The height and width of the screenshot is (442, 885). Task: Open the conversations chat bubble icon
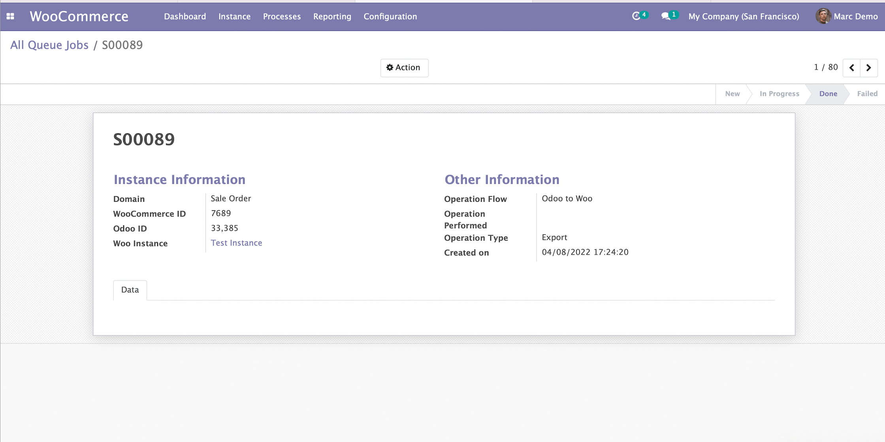(x=666, y=16)
